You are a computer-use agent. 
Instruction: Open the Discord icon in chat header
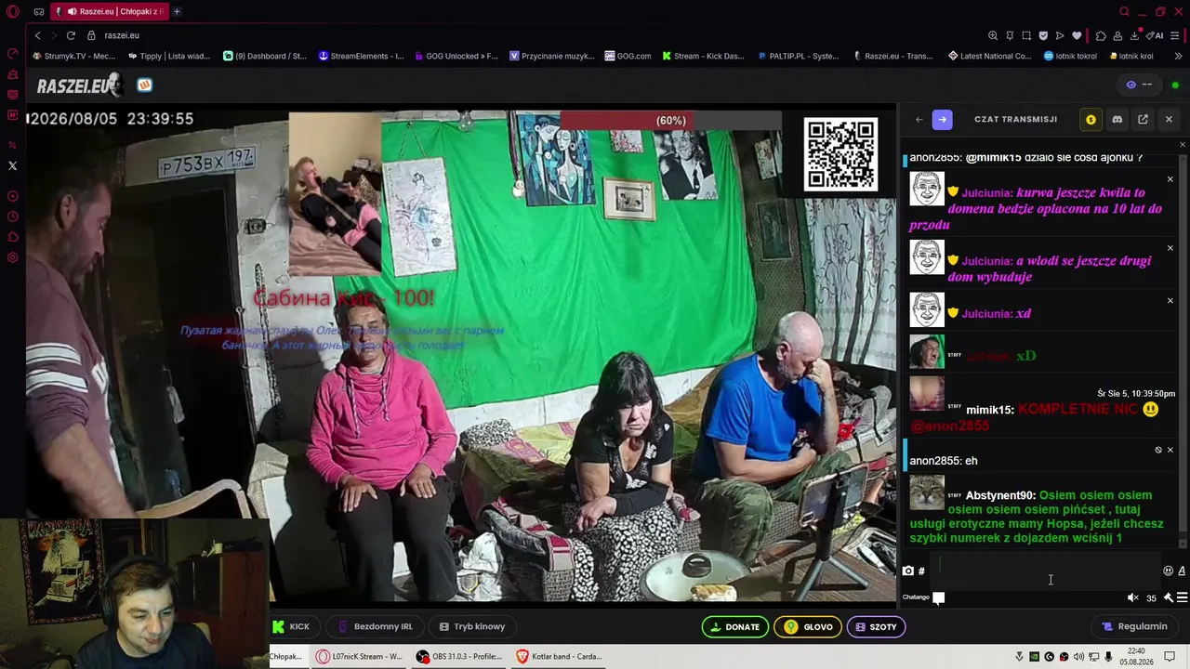[1117, 119]
